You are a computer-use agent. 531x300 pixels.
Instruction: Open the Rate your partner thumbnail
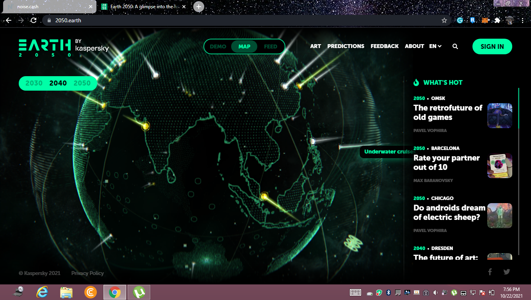click(x=500, y=166)
